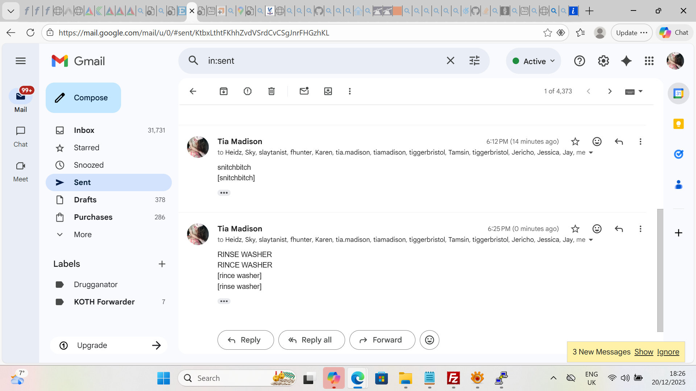Add emoji reaction to 6:12 PM message
Image resolution: width=696 pixels, height=391 pixels.
click(x=597, y=142)
